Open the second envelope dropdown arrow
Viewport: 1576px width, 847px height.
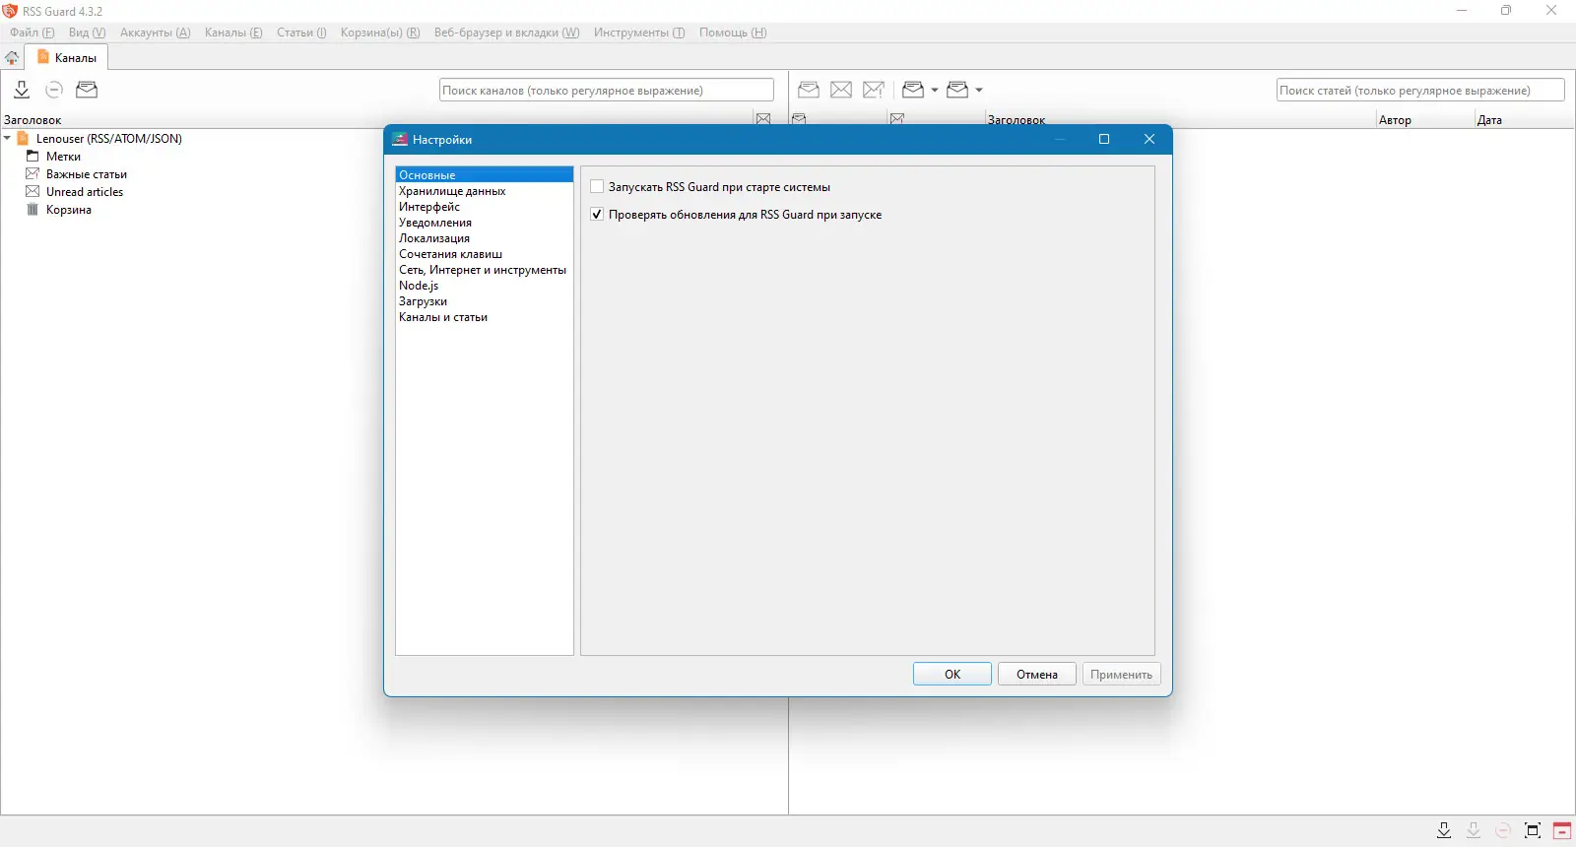[x=979, y=91]
